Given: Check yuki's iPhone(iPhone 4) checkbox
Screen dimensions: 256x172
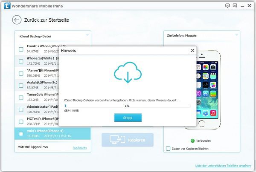Looking at the screenshot, I should [x=21, y=134].
